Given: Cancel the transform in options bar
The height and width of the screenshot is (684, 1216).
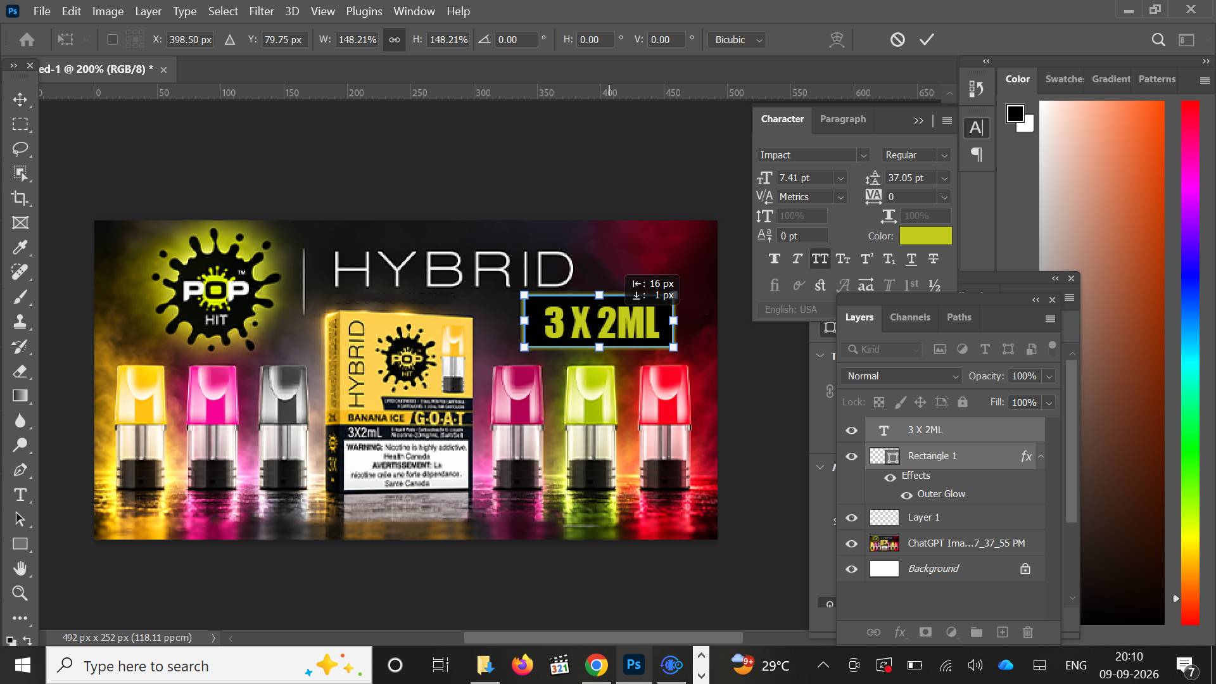Looking at the screenshot, I should 897,39.
